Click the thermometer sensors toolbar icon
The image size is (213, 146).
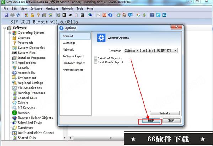pyautogui.click(x=76, y=15)
